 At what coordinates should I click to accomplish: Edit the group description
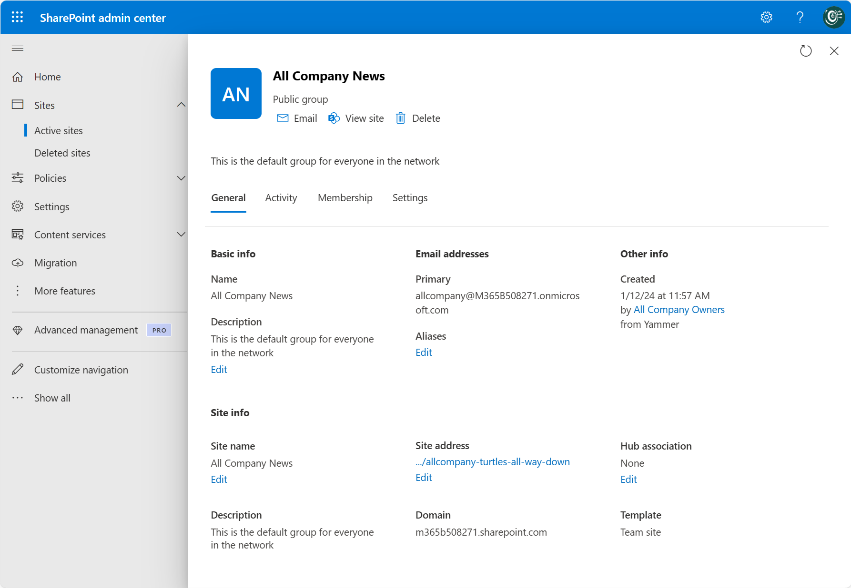219,369
